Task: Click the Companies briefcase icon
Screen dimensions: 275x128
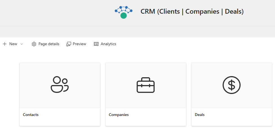Action: [x=146, y=85]
